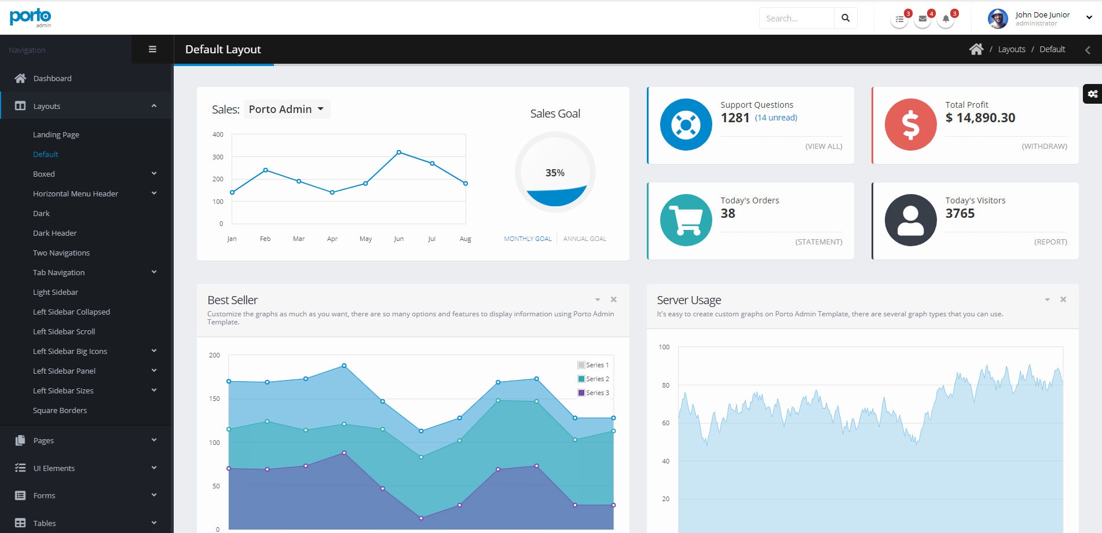Click the home icon in breadcrumb

tap(976, 49)
